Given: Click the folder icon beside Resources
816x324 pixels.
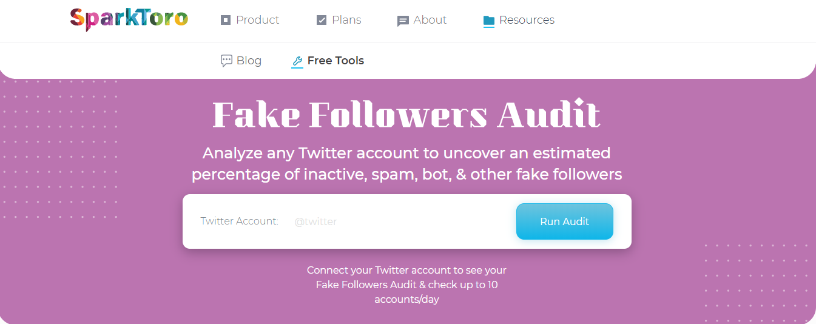Looking at the screenshot, I should 489,21.
